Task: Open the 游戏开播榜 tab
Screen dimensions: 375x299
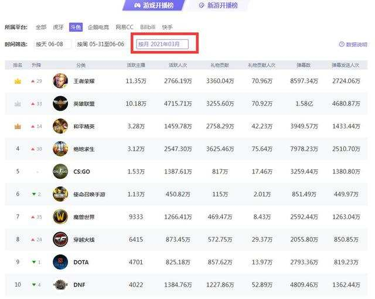Action: (154, 5)
